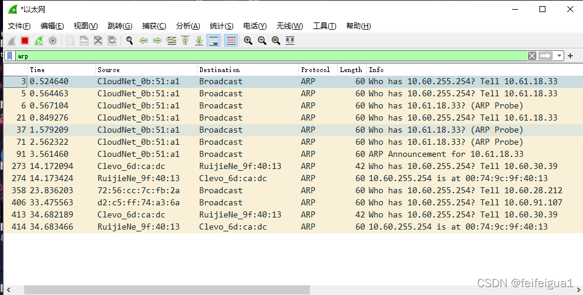Jump to the first packet

coord(185,41)
